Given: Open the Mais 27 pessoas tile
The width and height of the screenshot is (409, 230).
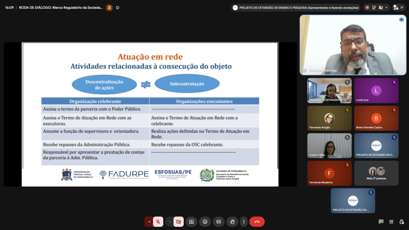Looking at the screenshot, I should [x=376, y=173].
